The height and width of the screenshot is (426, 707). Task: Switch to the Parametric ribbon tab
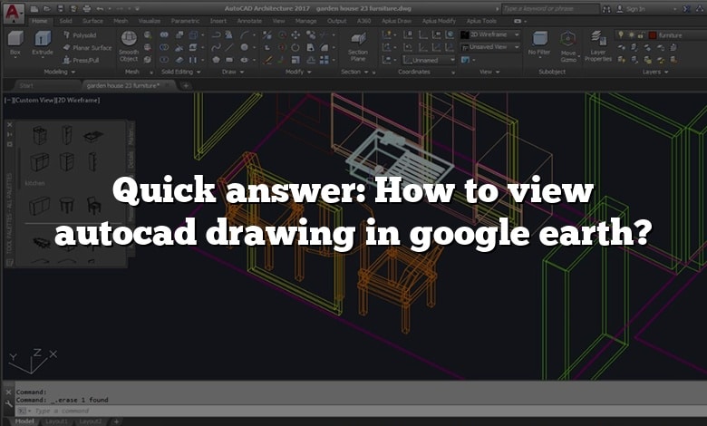[185, 21]
